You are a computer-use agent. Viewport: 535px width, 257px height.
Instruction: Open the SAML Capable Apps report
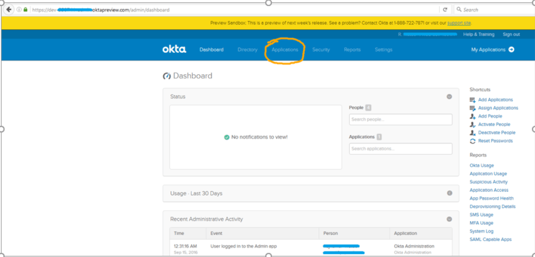[x=490, y=239]
